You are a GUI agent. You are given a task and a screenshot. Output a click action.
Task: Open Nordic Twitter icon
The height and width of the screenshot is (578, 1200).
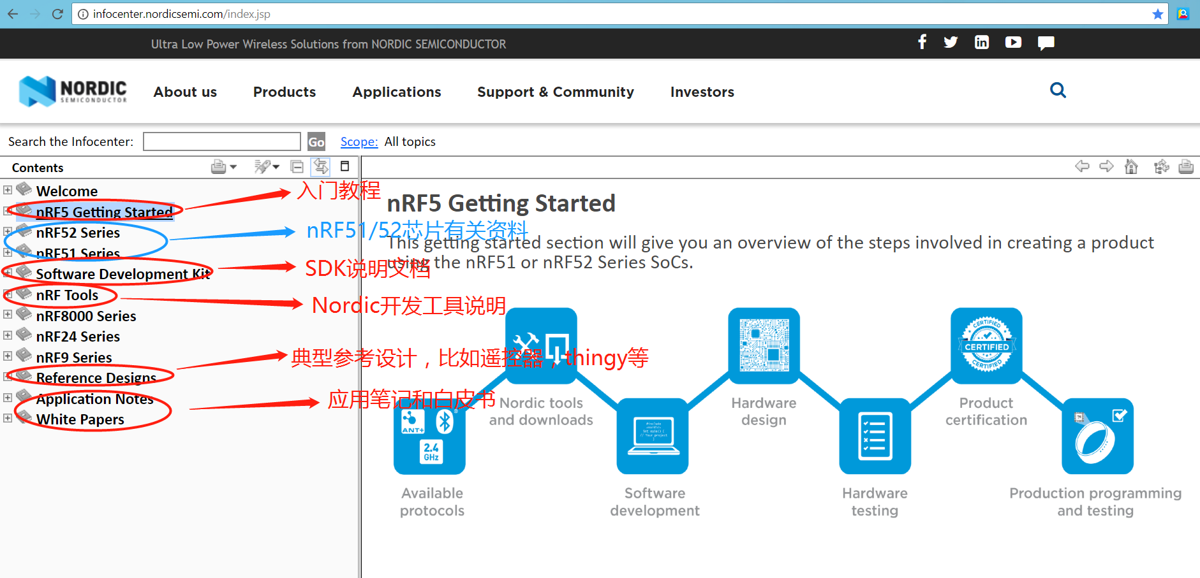951,42
